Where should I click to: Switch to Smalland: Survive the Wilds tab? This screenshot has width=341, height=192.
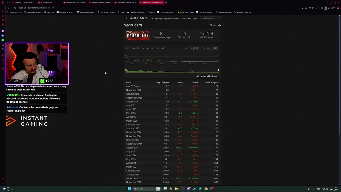point(126,2)
